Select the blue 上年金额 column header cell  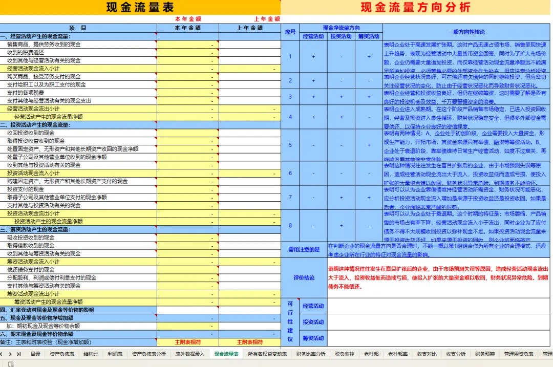250,28
